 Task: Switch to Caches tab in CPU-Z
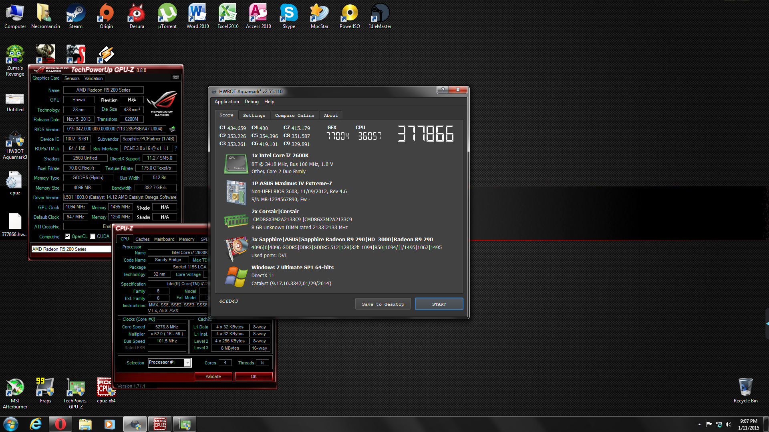[x=142, y=239]
